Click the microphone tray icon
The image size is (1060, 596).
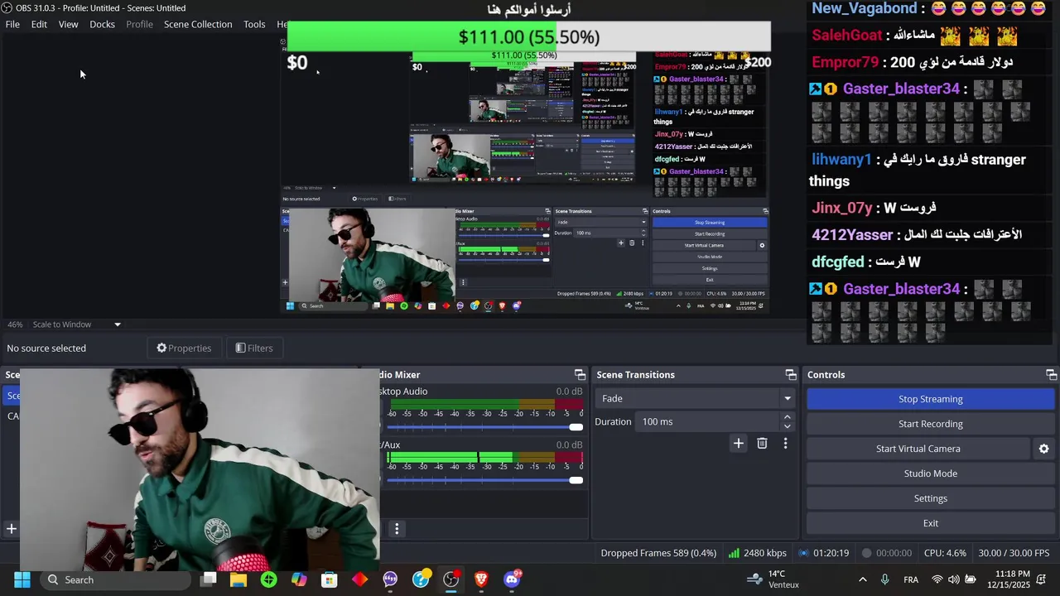[885, 579]
